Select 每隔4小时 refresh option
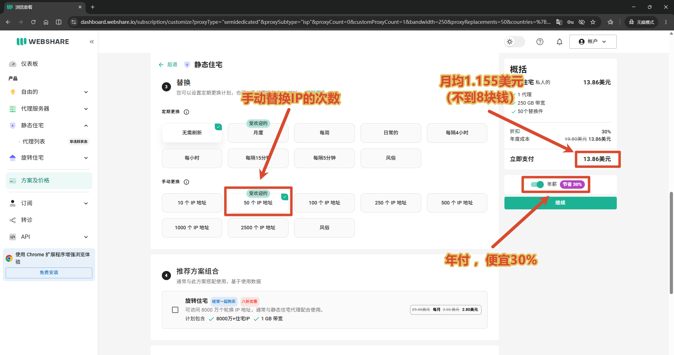 [x=457, y=133]
